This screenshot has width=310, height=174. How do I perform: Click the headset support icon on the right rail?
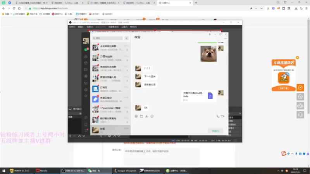point(300,115)
